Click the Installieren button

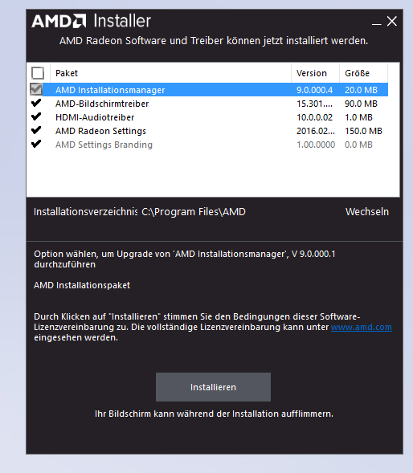pyautogui.click(x=213, y=387)
